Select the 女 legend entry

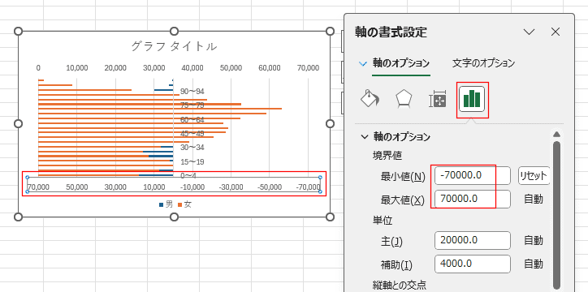[184, 204]
